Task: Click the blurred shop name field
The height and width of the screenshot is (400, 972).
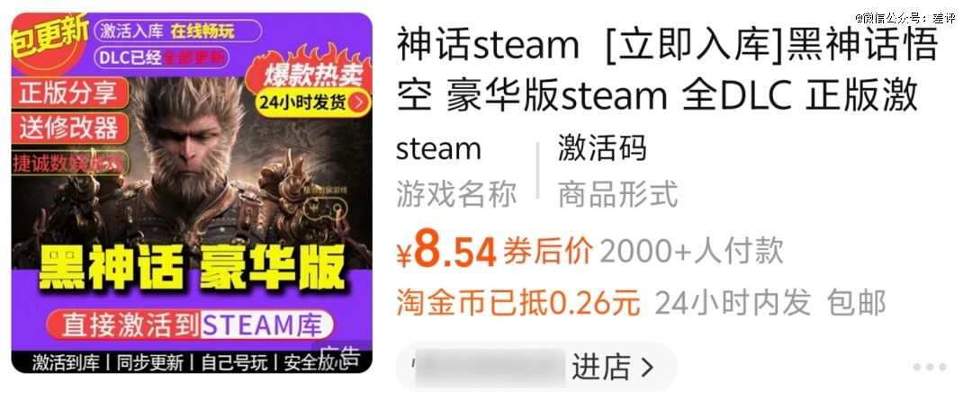Action: 490,367
